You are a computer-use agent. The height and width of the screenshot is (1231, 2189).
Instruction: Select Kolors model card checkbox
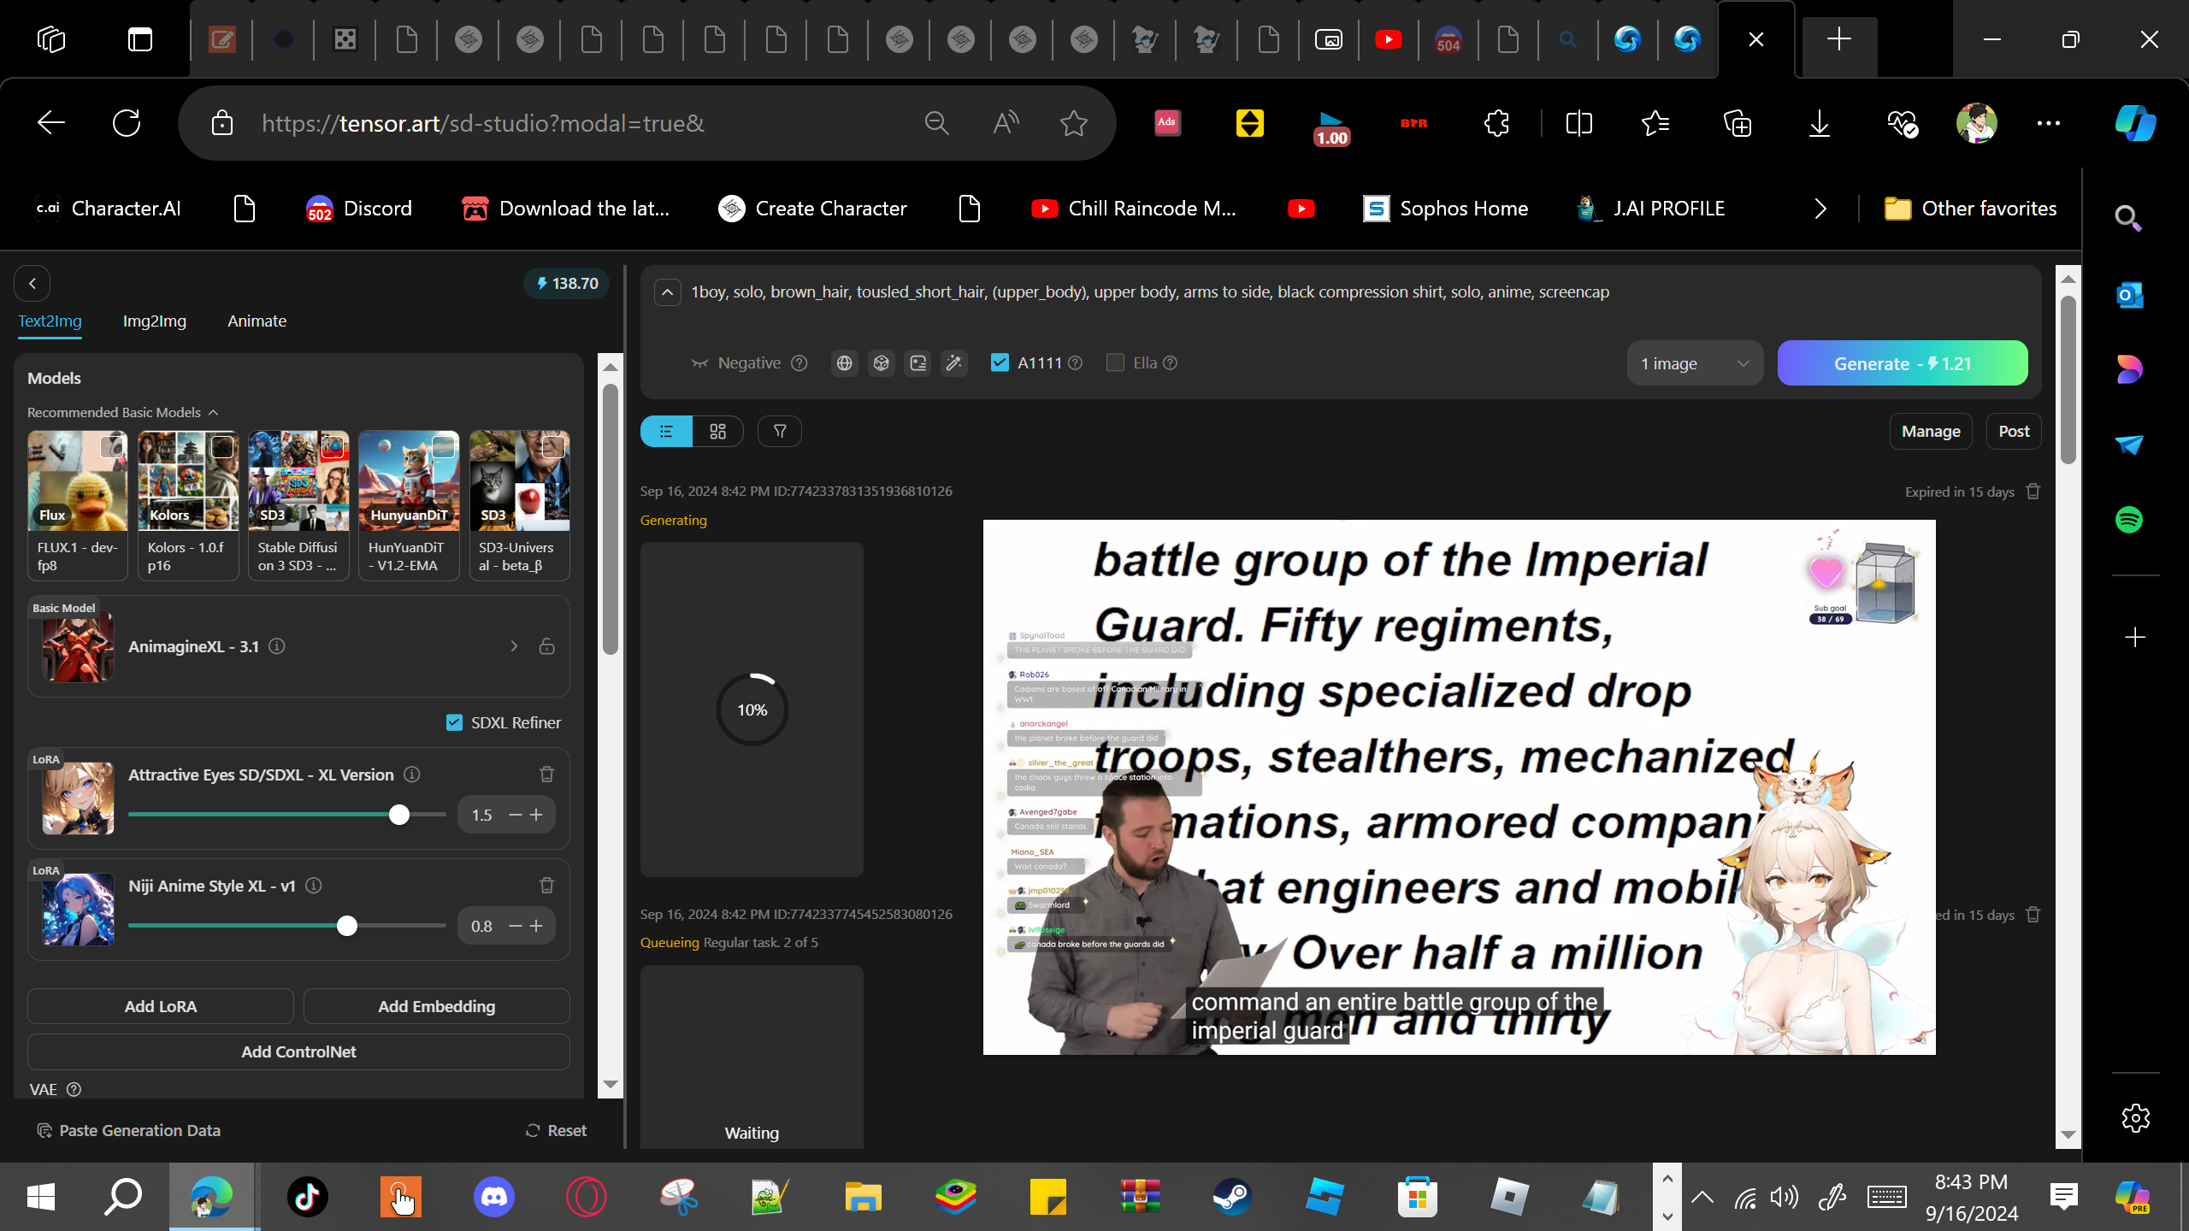point(221,446)
